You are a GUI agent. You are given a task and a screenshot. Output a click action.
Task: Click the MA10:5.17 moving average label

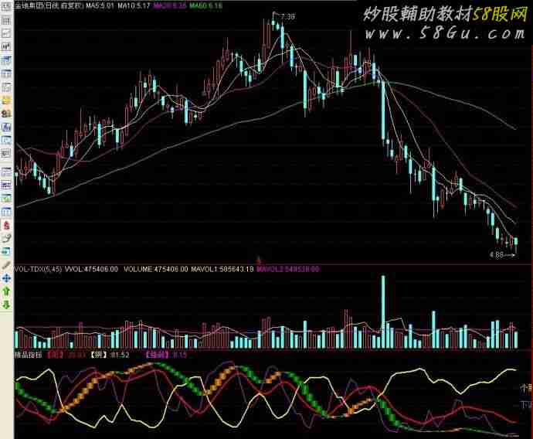(134, 5)
